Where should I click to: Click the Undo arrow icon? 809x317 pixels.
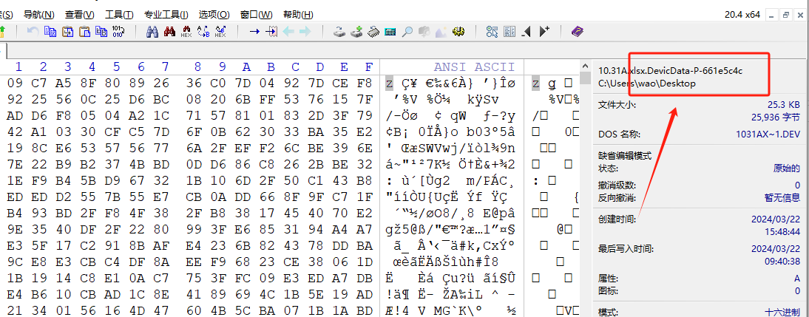click(x=33, y=31)
